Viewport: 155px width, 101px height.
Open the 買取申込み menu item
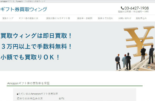[x=141, y=18]
